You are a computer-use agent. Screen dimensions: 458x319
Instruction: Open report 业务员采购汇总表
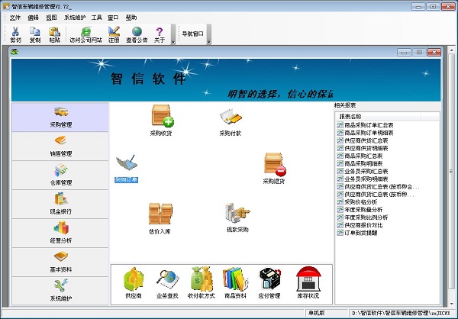pyautogui.click(x=363, y=171)
